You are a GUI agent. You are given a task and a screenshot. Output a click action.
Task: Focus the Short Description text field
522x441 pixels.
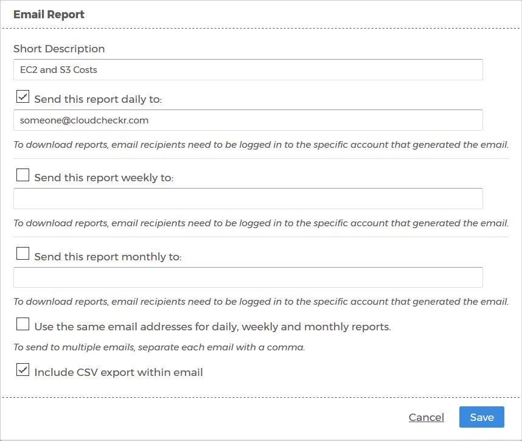pos(248,69)
